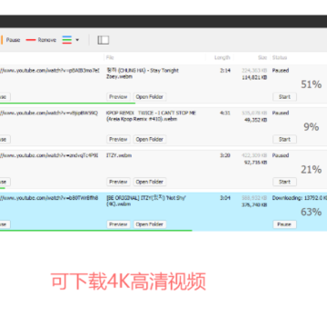Screen dimensions: 327x327
Task: Click the 49,352 KB downloaded size
Action: tap(256, 120)
